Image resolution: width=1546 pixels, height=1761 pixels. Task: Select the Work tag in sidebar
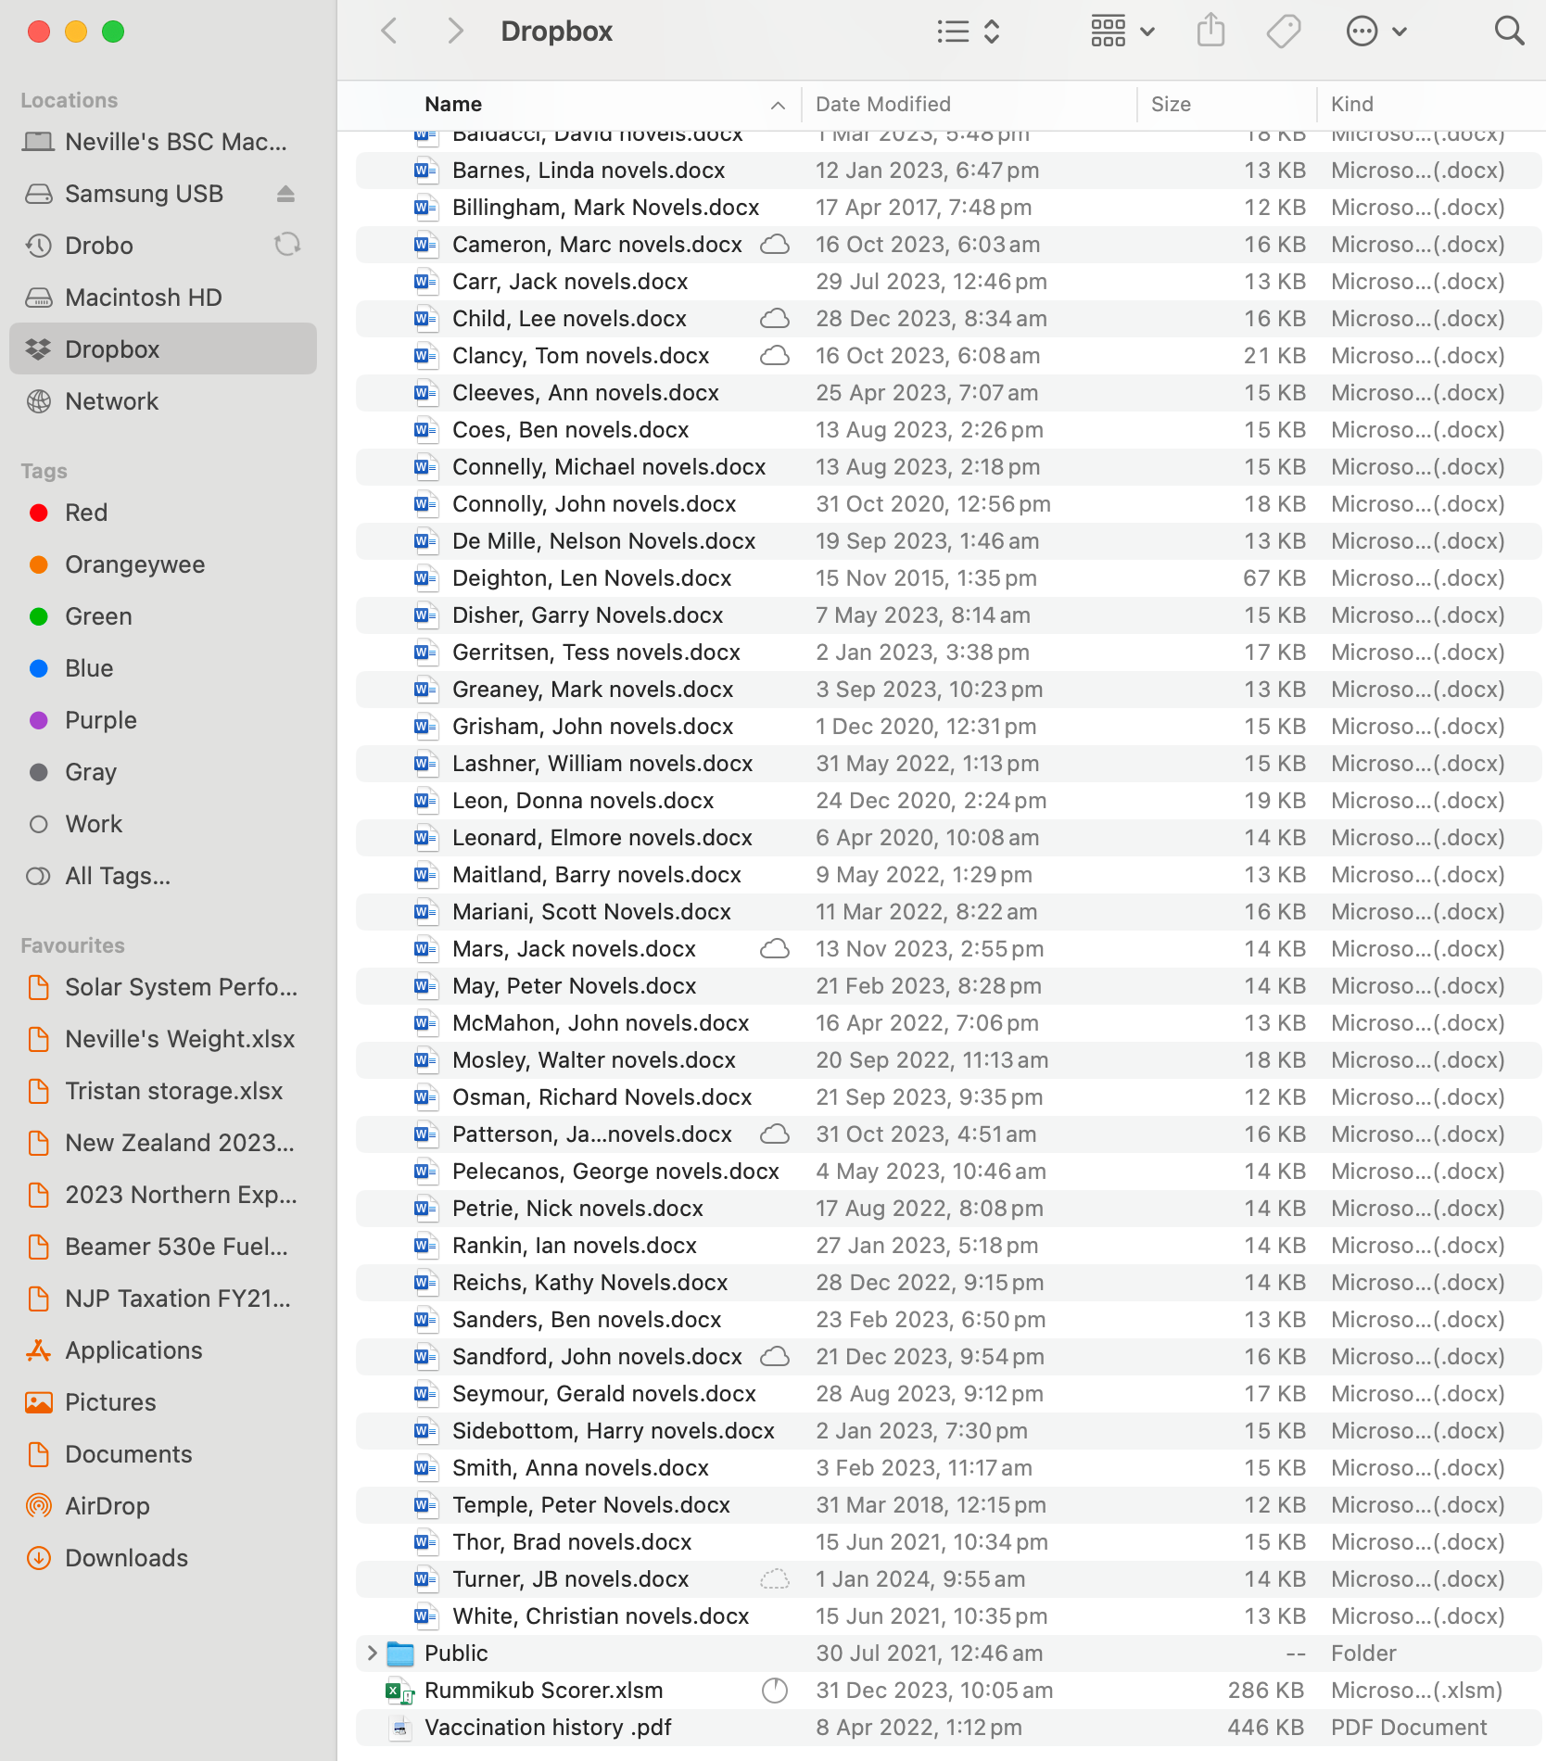(163, 824)
